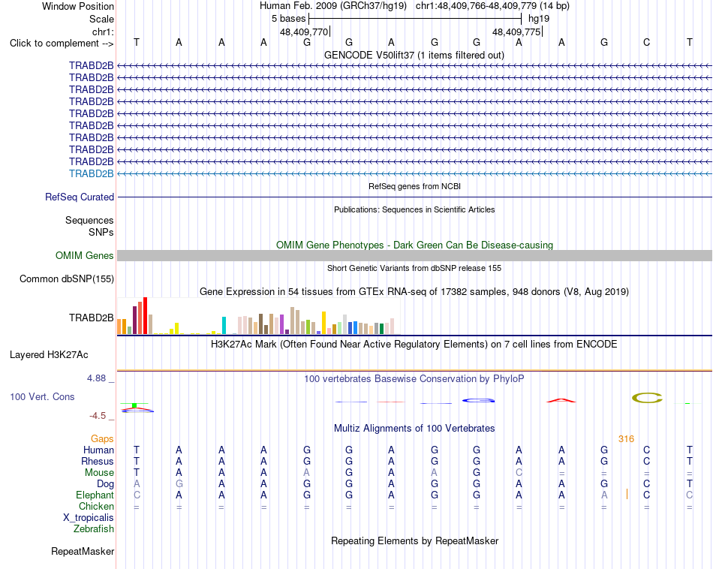
Task: Click the cyan bar in GTEx expression chart
Action: point(224,326)
